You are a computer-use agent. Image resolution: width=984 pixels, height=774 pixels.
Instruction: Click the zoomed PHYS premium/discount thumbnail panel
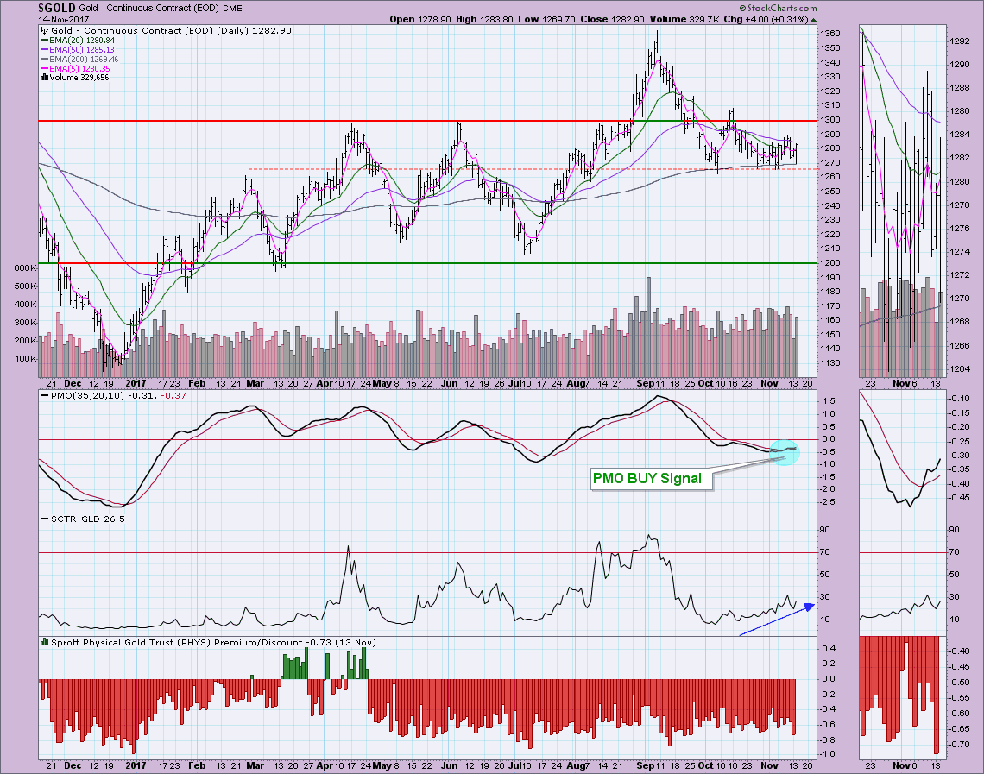pos(901,697)
